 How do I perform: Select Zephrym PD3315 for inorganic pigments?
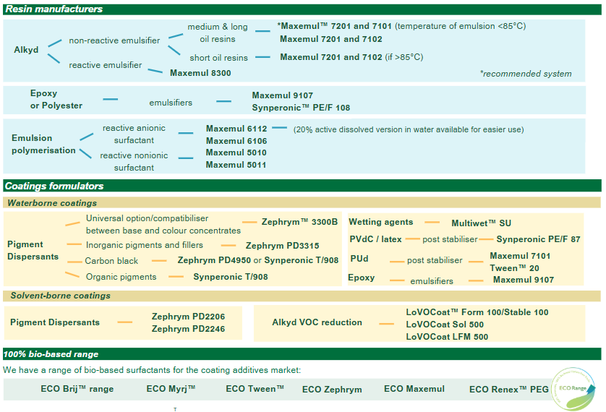click(x=281, y=246)
